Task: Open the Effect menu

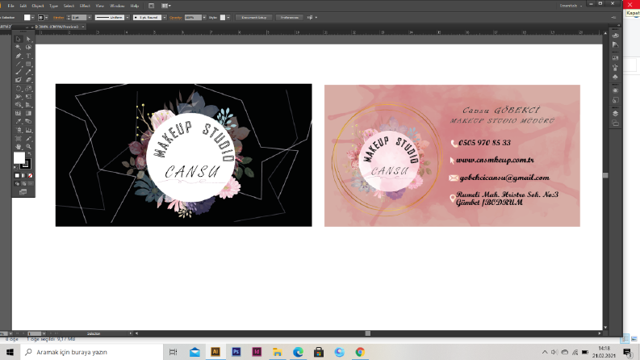Action: [85, 6]
